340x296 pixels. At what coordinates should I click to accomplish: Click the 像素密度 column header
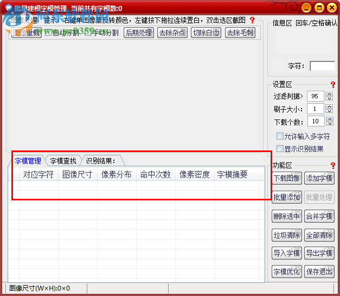pos(195,174)
